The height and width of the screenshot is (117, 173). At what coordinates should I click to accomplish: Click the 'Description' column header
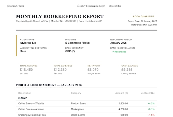point(25,93)
